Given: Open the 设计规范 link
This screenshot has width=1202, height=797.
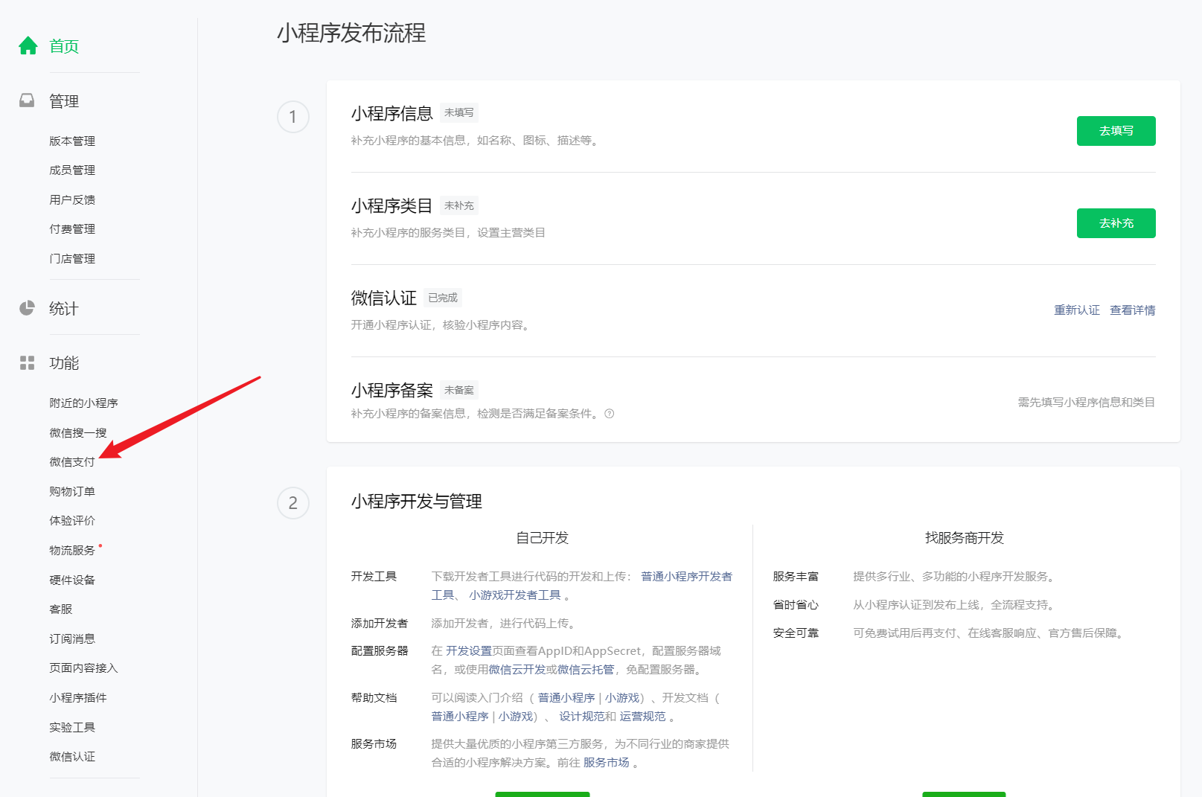Looking at the screenshot, I should [582, 717].
